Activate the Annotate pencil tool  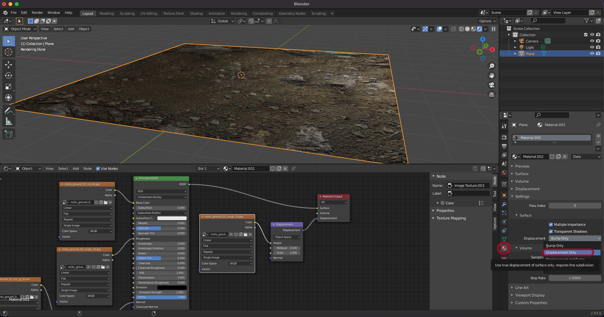[8, 110]
